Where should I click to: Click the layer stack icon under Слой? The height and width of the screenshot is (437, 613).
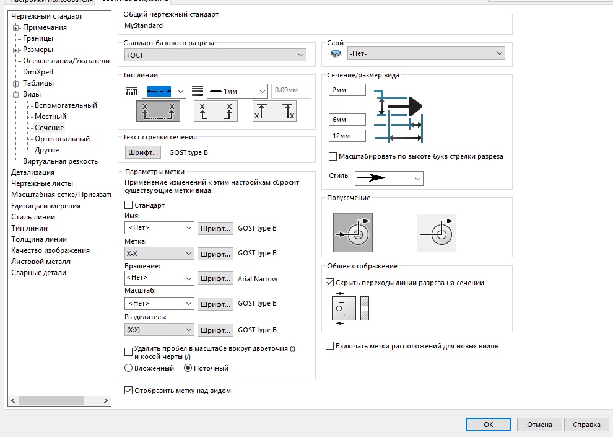coord(336,55)
